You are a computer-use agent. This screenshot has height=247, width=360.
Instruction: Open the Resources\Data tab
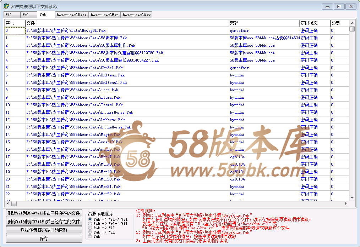72,15
